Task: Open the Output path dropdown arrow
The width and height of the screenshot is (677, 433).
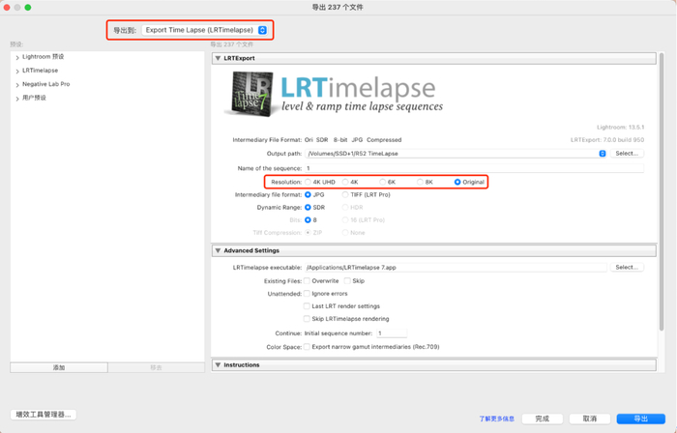Action: [603, 154]
